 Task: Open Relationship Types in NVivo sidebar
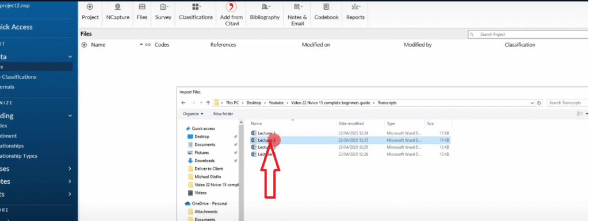coord(19,156)
